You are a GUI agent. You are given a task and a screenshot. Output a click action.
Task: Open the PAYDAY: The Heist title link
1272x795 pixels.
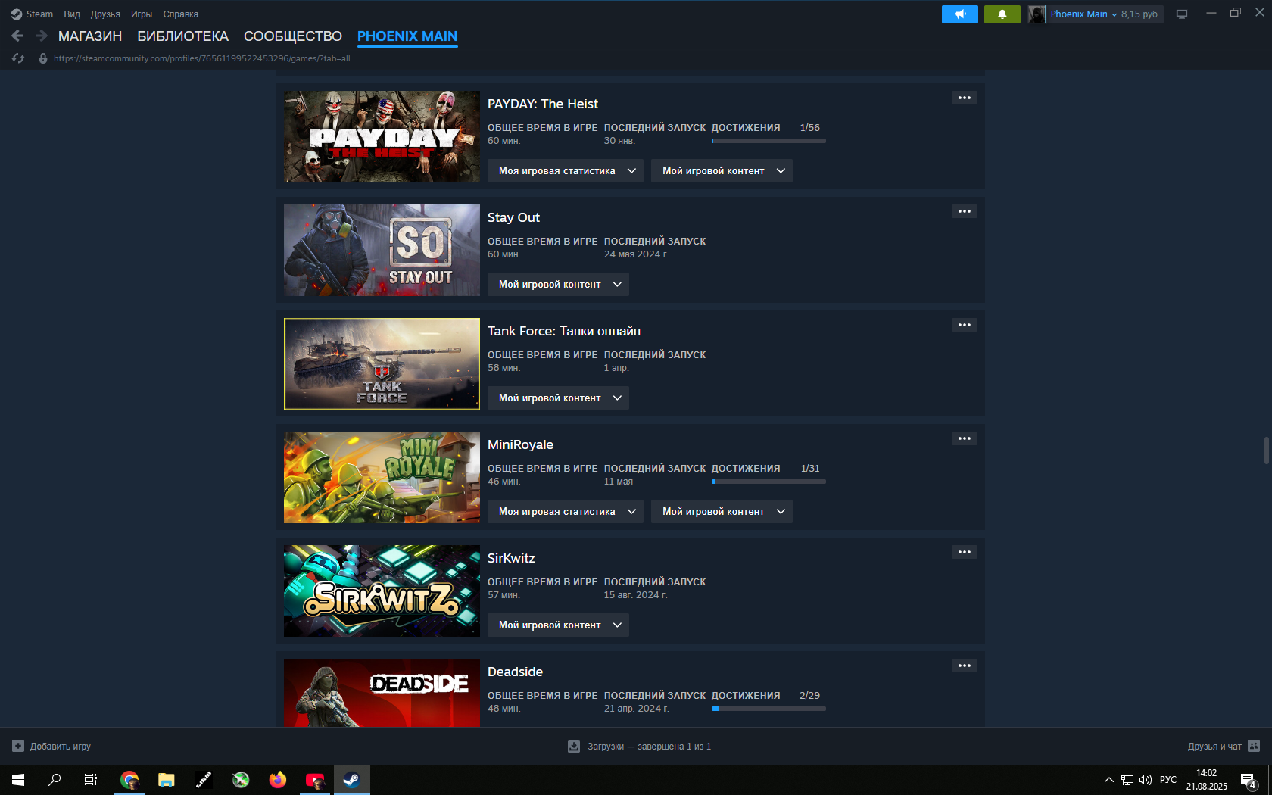[x=543, y=104]
